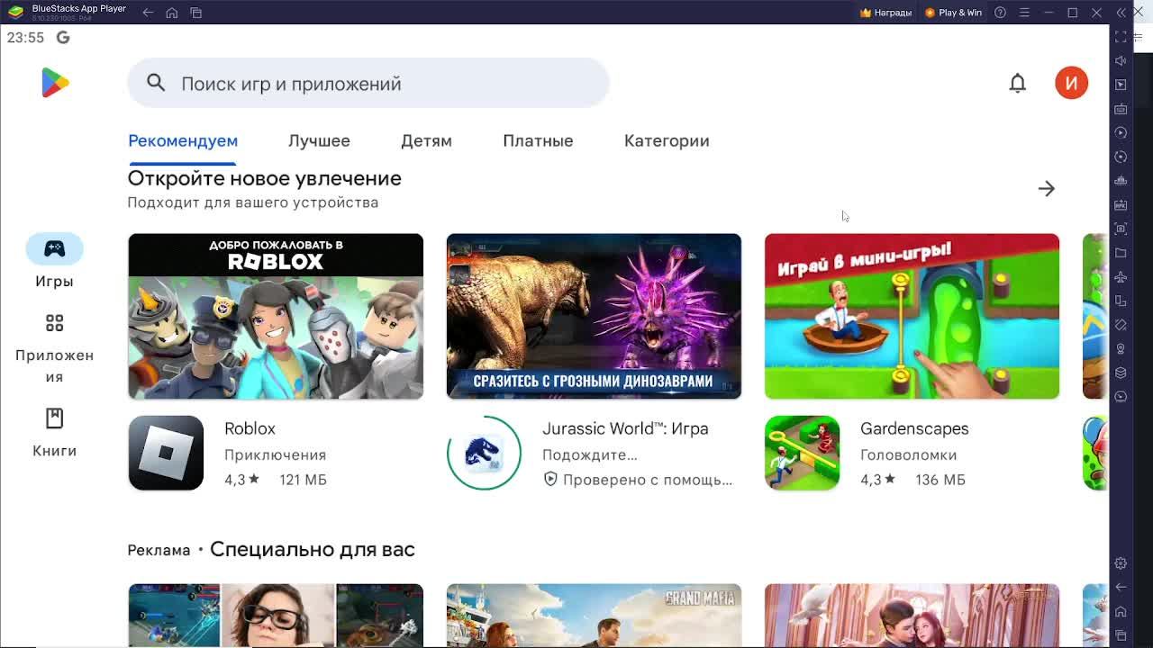Switch to the Рекомендуем tab

tap(183, 140)
